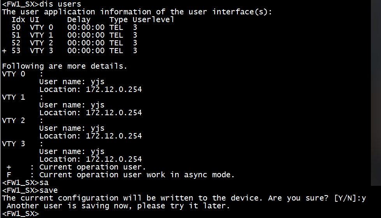Click the 'async mode' legend line
This screenshot has width=381, height=218.
tap(136, 175)
